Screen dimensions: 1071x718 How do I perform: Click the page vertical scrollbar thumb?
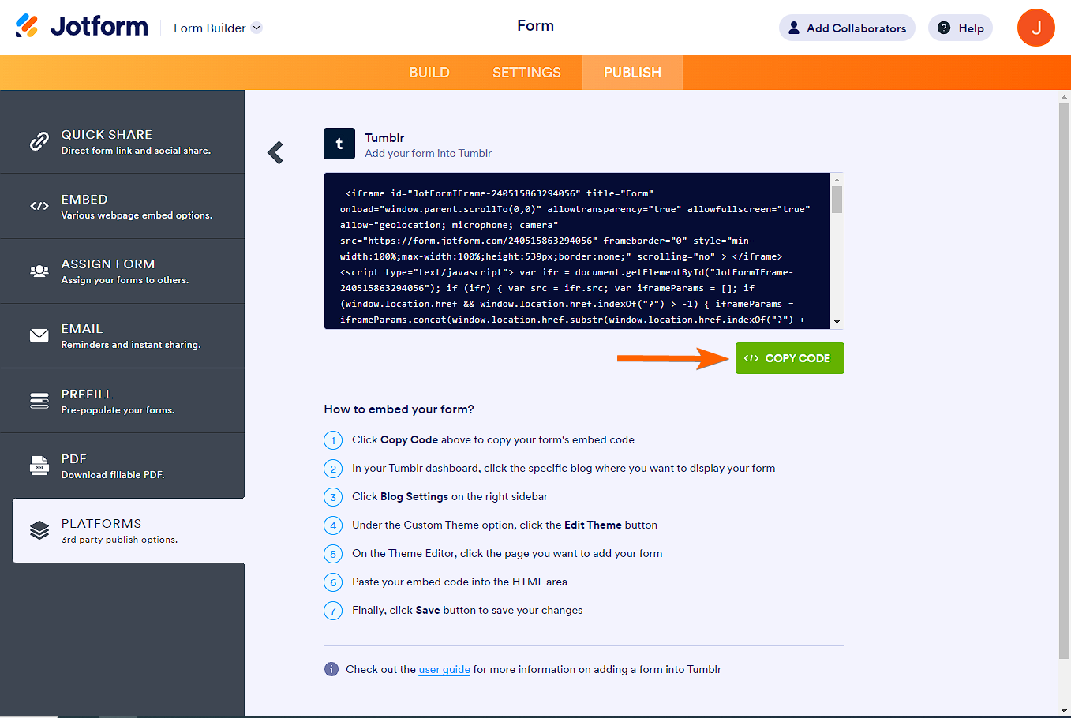point(1065,381)
